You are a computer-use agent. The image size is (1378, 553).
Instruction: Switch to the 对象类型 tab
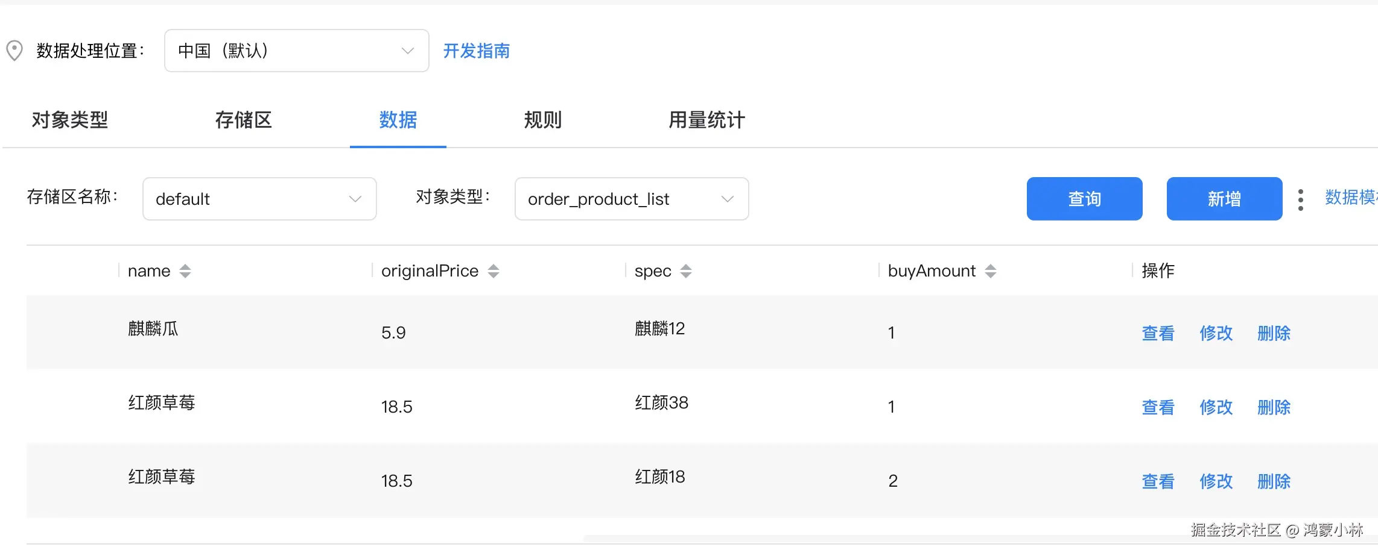(70, 120)
